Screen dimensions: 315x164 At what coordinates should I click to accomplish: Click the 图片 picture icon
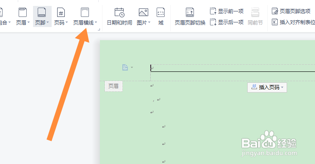point(143,12)
